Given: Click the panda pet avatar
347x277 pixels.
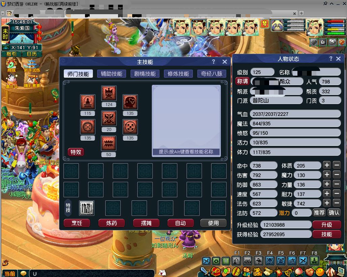Looking at the screenshot, I should [x=277, y=26].
